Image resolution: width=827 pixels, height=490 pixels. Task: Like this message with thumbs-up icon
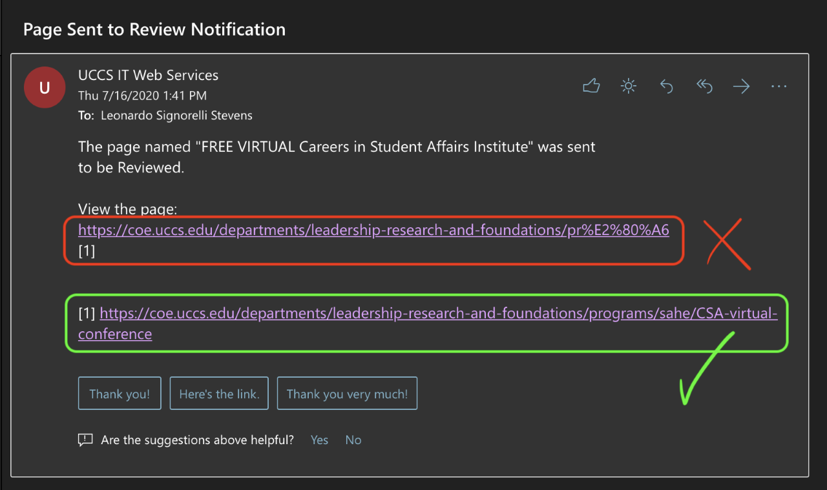coord(591,86)
